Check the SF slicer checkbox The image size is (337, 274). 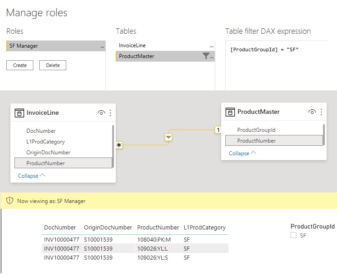pyautogui.click(x=293, y=235)
